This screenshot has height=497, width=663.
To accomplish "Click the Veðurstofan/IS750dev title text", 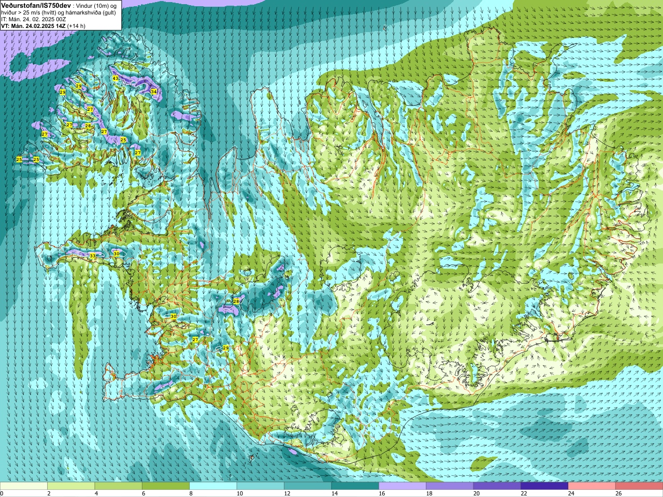I will tap(36, 5).
